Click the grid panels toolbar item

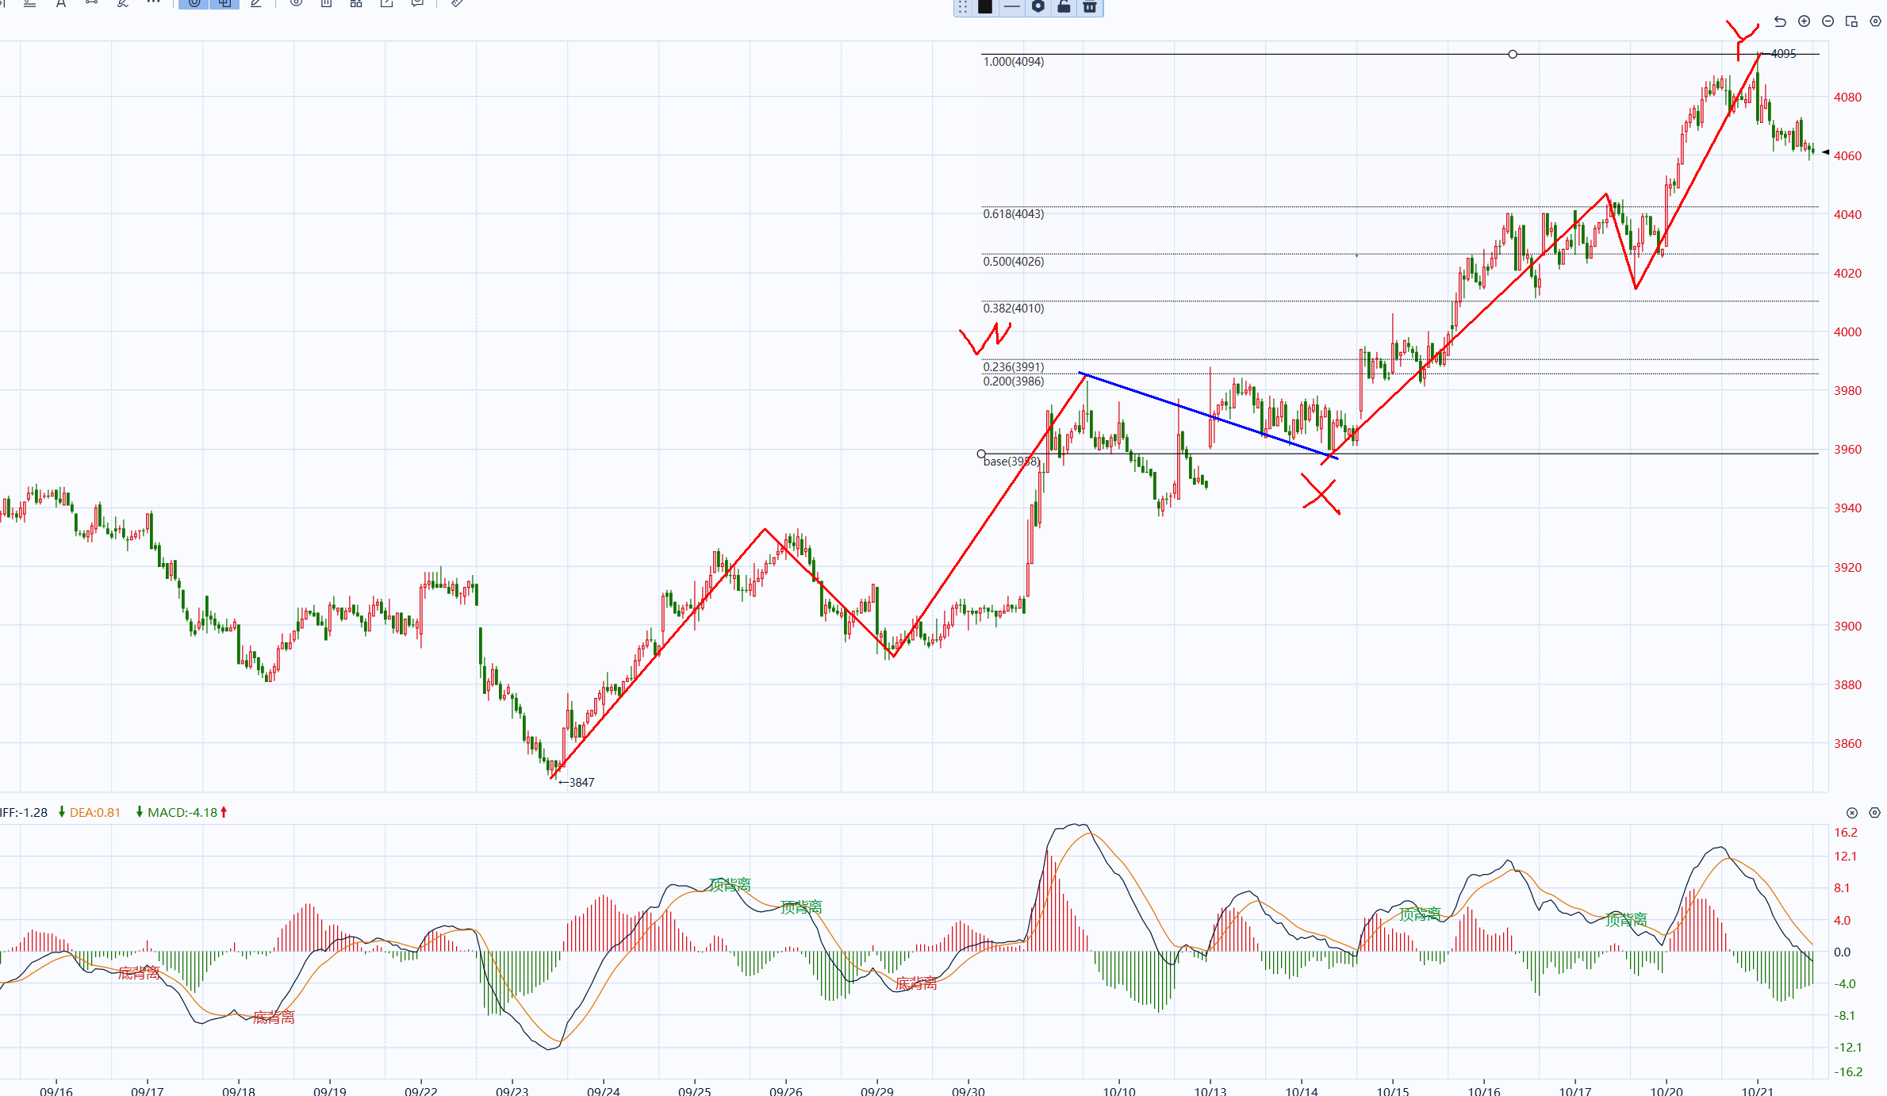356,3
